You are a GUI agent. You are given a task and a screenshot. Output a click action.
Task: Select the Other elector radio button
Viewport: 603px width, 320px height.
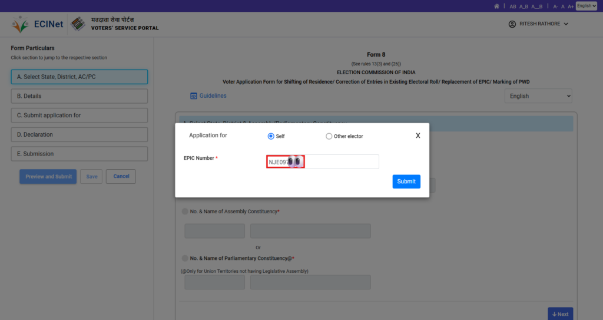pos(329,136)
